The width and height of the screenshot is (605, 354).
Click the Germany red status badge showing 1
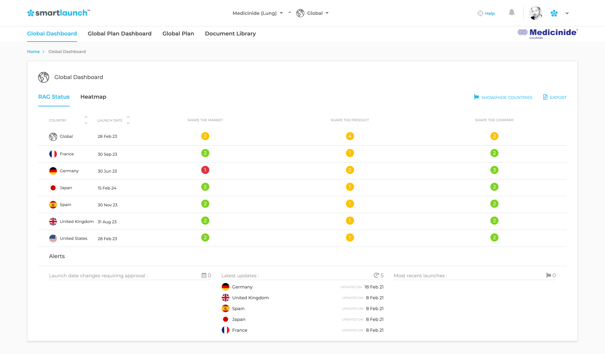click(205, 170)
